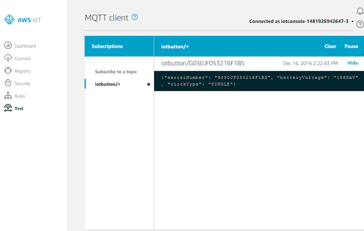Open the Registry icon in sidebar

(8, 70)
